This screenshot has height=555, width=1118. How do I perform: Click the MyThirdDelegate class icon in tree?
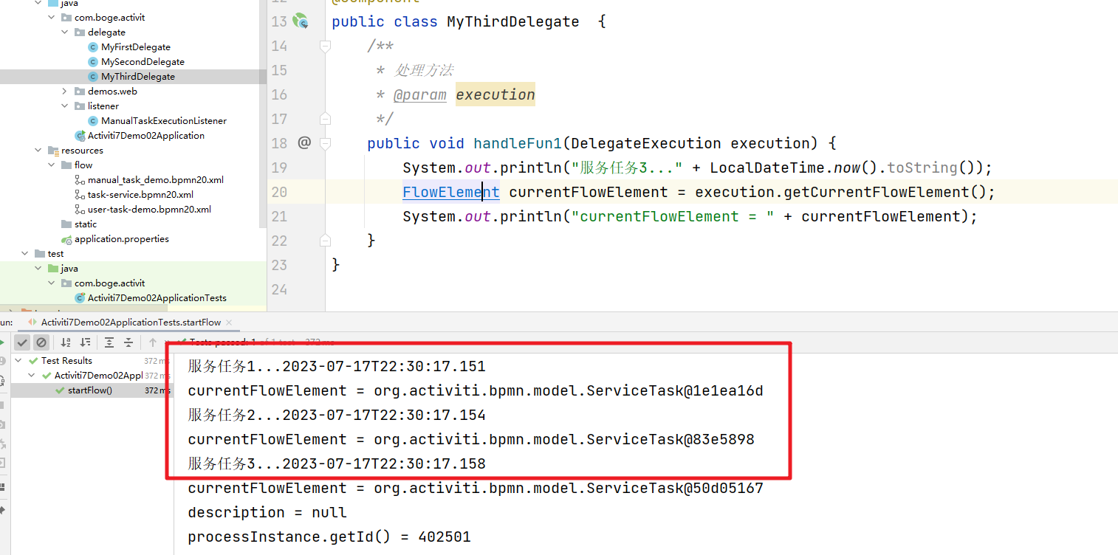coord(93,77)
